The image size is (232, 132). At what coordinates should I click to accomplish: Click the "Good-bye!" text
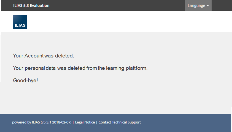tap(25, 81)
